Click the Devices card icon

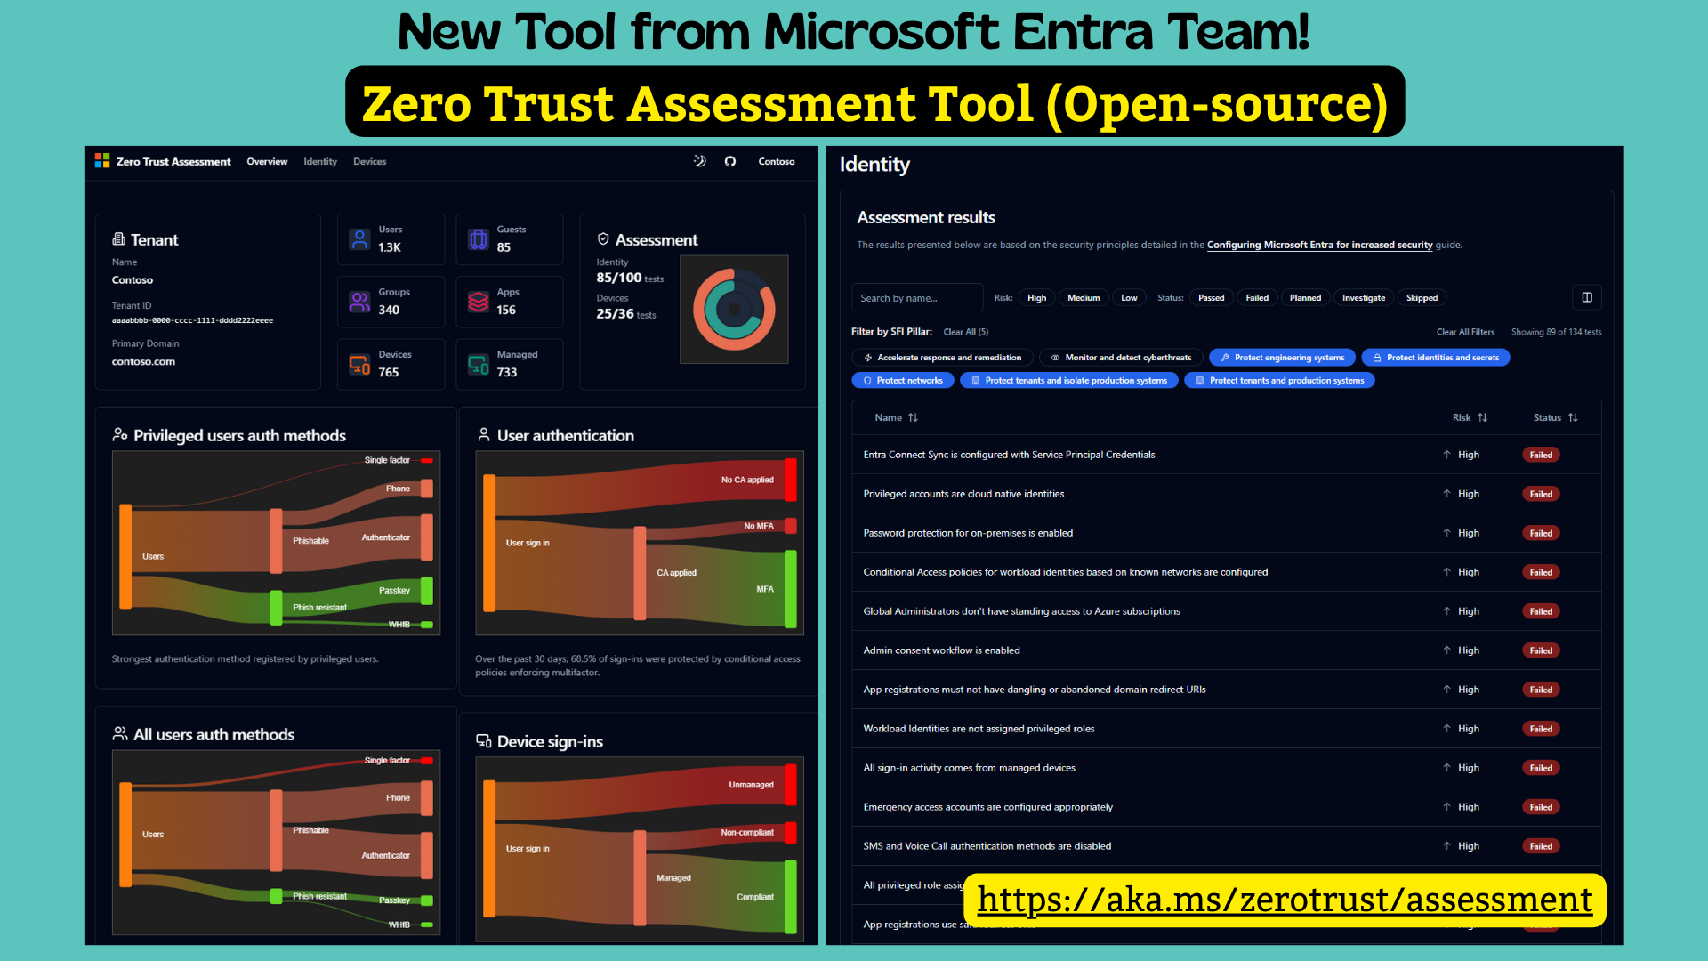(x=359, y=364)
